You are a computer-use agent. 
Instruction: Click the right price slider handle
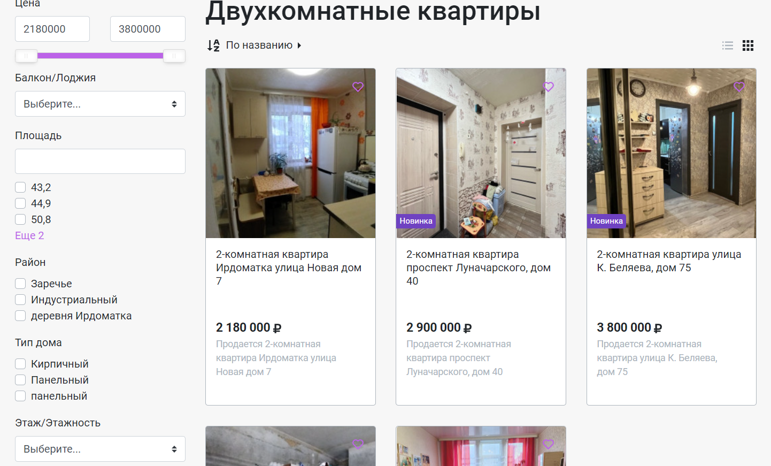174,56
